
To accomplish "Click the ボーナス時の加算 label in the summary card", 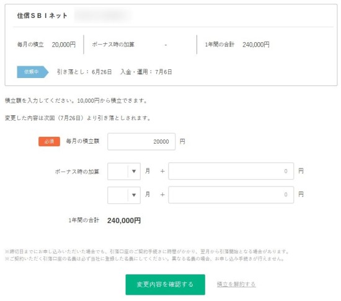I will [x=113, y=45].
